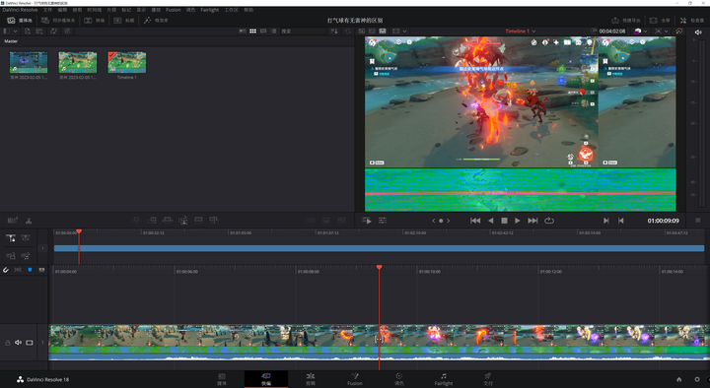Image resolution: width=710 pixels, height=388 pixels.
Task: Open the Media Pool panel
Action: coord(19,21)
